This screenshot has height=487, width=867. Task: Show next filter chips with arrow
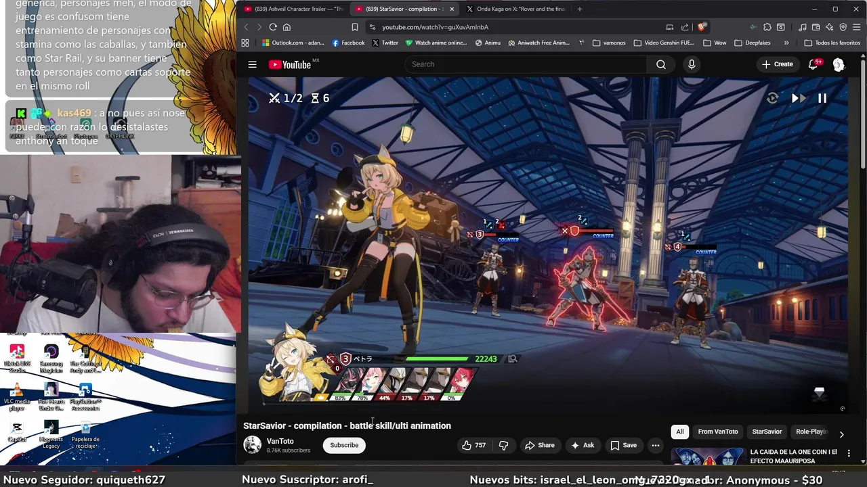[841, 434]
